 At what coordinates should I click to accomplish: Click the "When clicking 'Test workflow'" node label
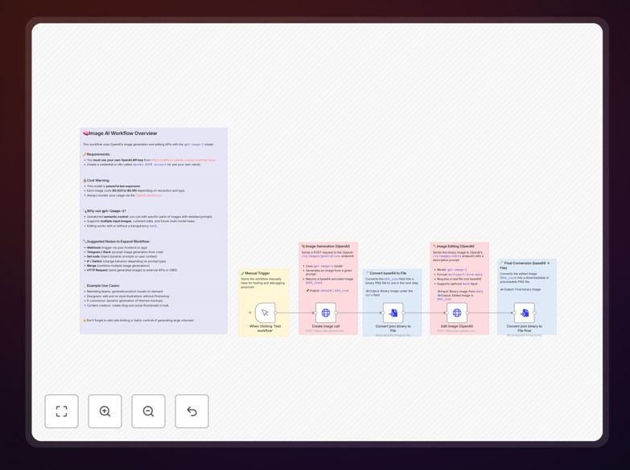pos(266,329)
